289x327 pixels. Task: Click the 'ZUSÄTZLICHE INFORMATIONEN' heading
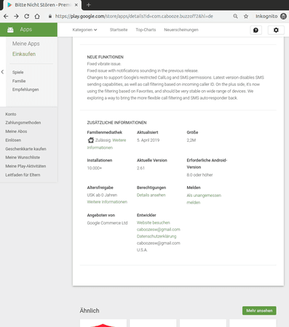(x=116, y=123)
